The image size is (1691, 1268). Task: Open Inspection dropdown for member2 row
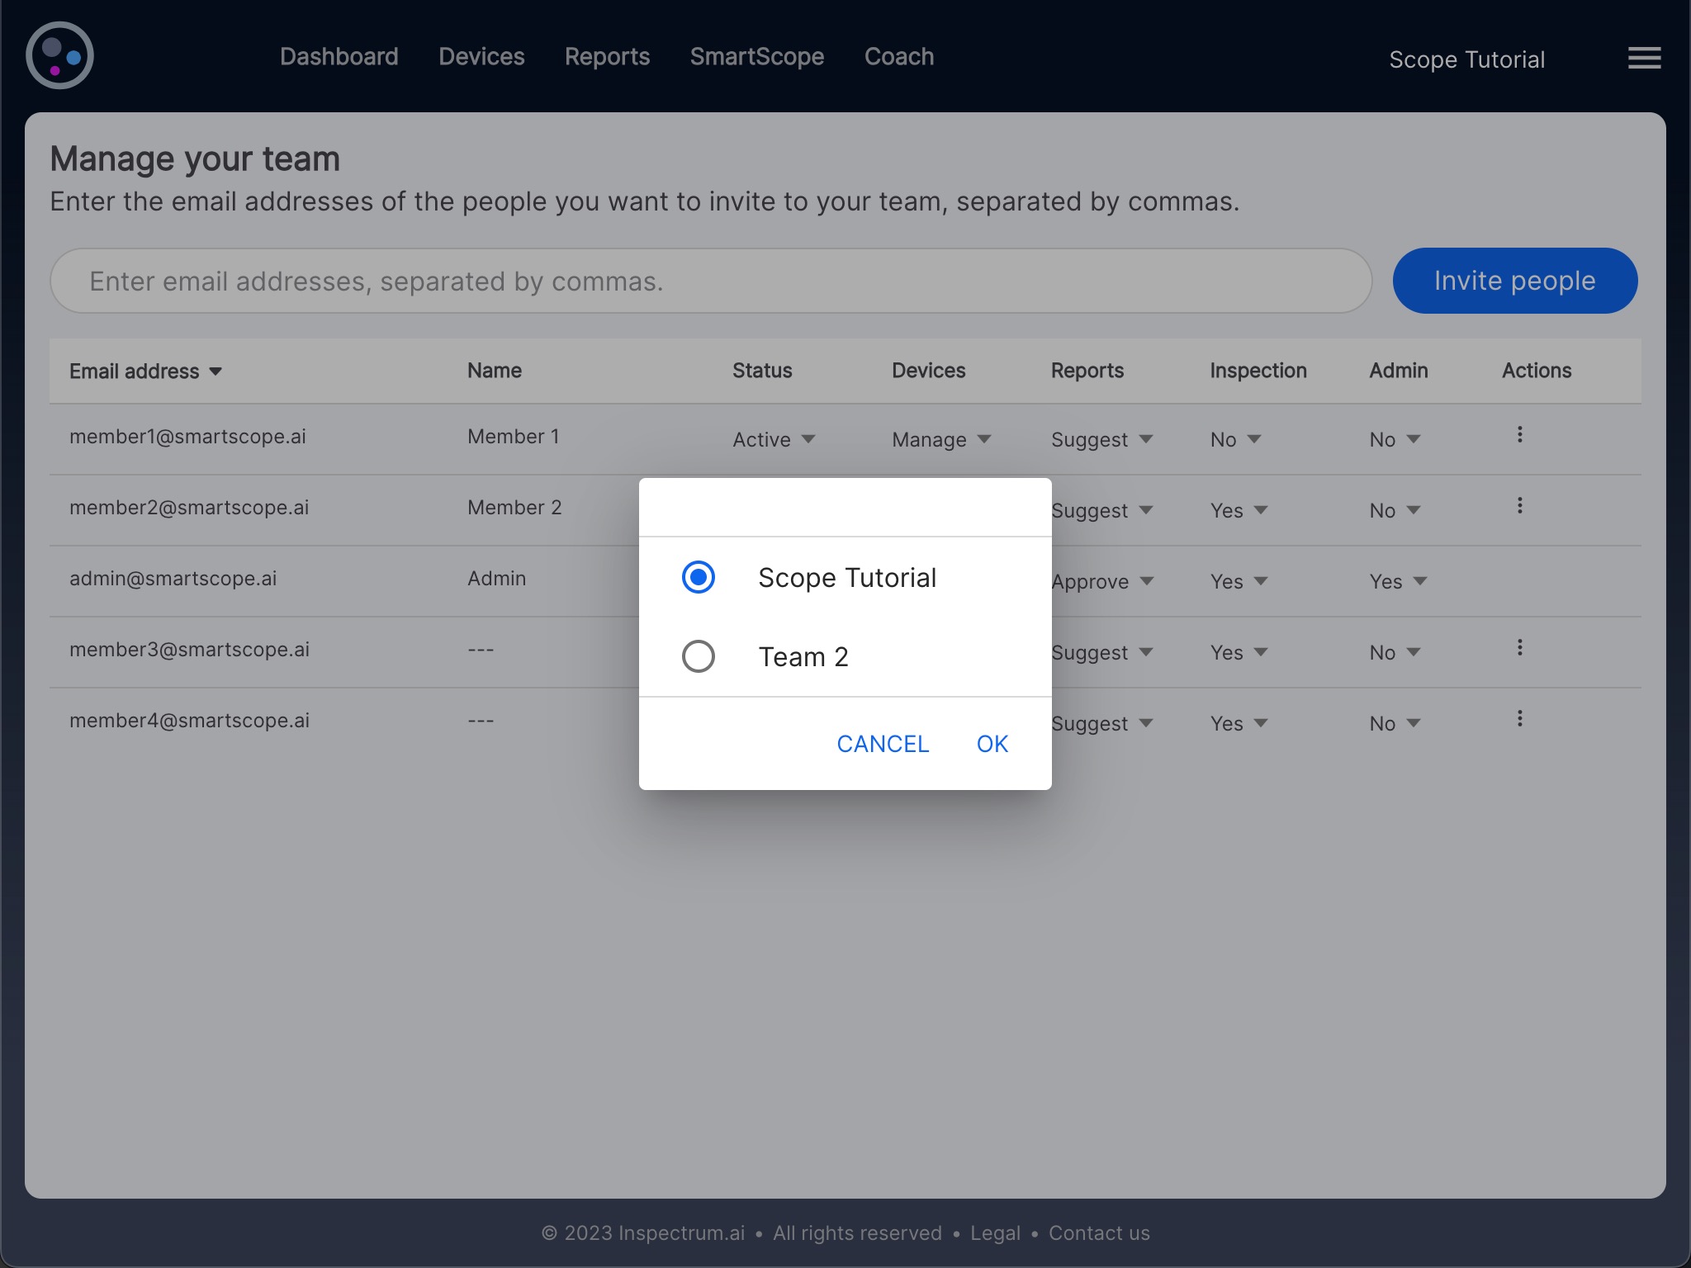[1239, 510]
